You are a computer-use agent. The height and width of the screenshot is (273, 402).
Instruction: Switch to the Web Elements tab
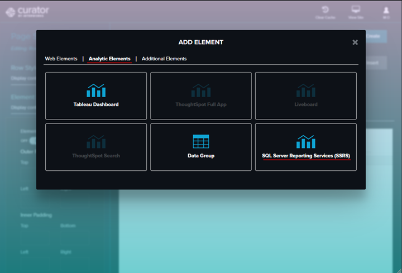(x=61, y=59)
